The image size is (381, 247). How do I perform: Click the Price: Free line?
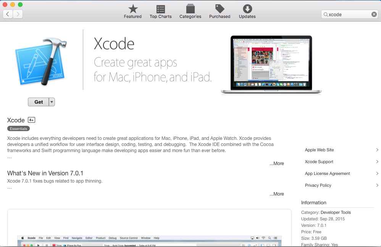311,232
